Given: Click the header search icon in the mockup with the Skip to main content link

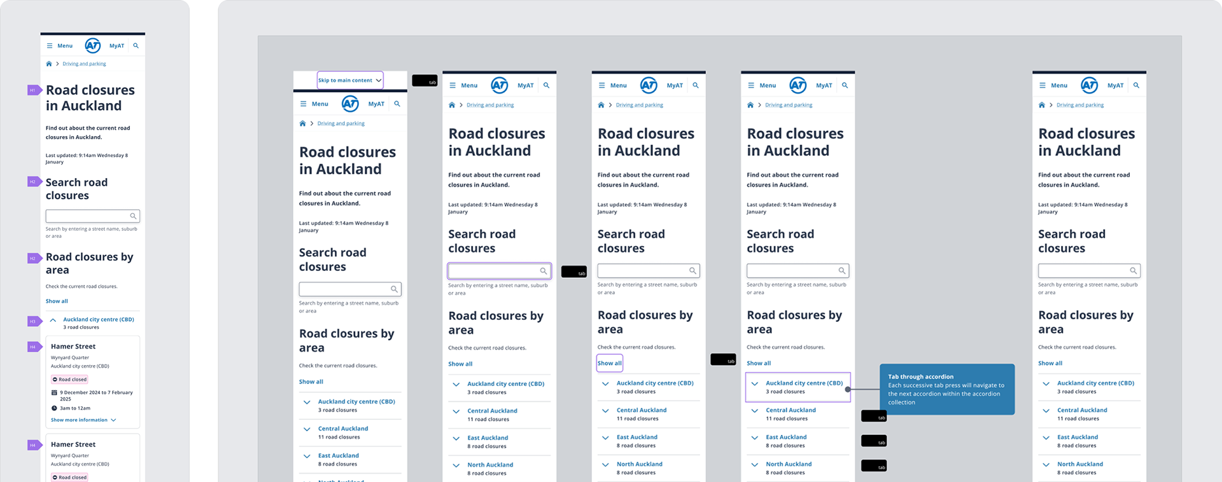Looking at the screenshot, I should tap(397, 104).
